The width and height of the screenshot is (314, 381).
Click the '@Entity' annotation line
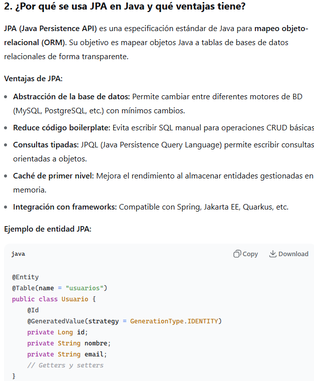pos(26,277)
